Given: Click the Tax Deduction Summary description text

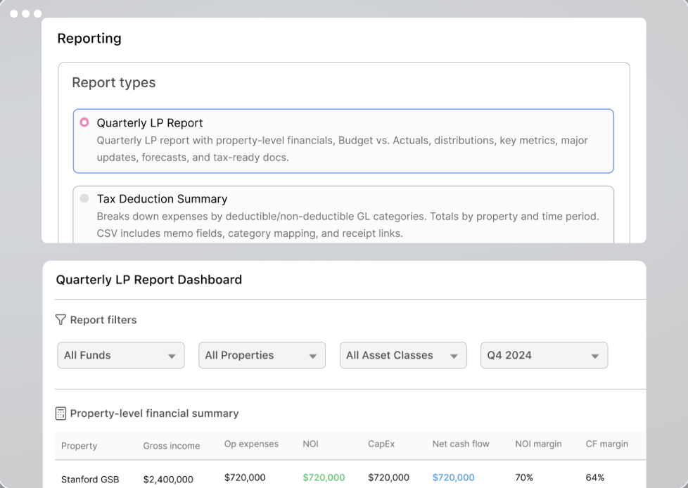Looking at the screenshot, I should (x=348, y=224).
